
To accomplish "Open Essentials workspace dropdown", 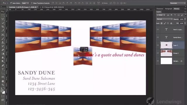I will point(178,3).
